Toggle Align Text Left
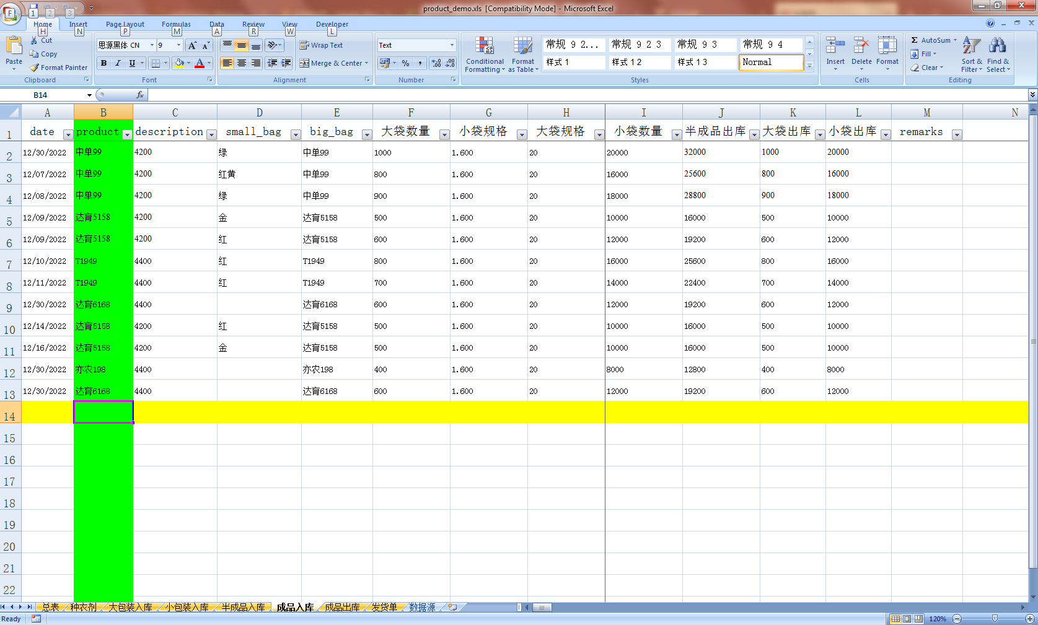This screenshot has height=625, width=1038. (227, 63)
